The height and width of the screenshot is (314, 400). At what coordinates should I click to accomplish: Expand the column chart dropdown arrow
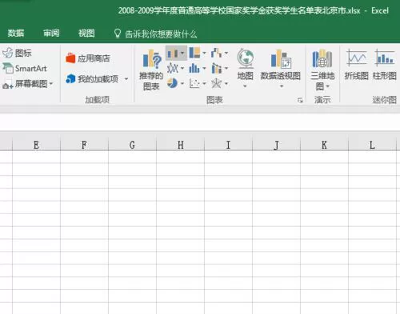182,53
